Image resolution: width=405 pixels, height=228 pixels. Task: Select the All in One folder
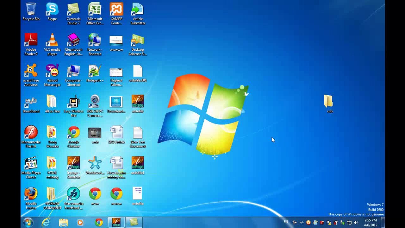click(52, 104)
